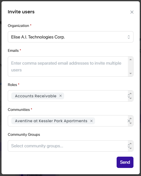Expand the Community Groups selector chevron
Screen dimensions: 141x176
[129, 146]
